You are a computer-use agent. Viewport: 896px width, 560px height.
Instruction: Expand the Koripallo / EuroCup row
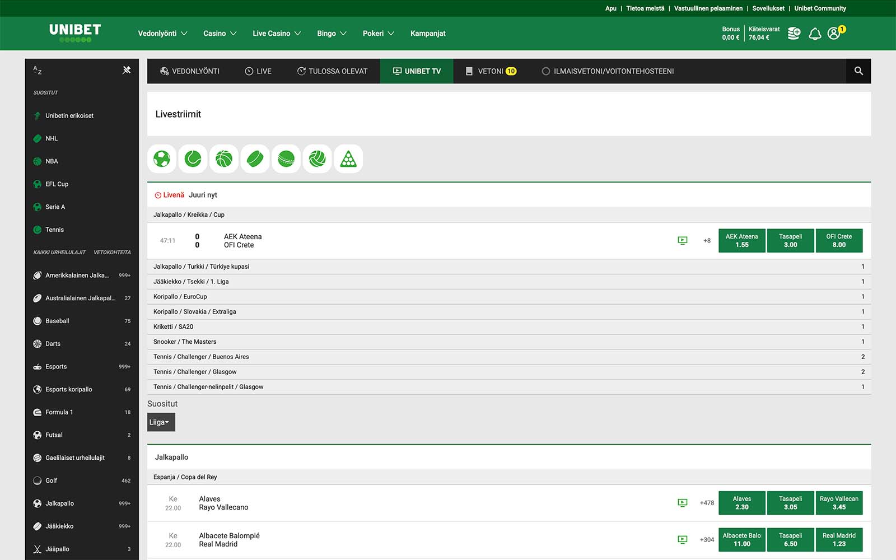tap(508, 297)
